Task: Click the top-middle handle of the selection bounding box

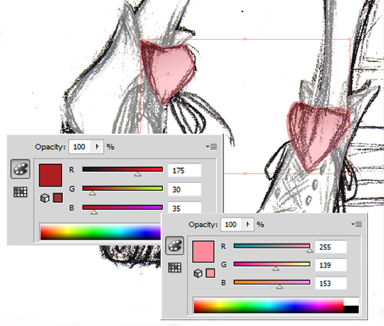Action: pos(245,39)
